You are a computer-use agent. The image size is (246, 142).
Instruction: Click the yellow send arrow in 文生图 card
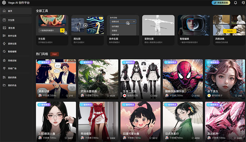(62, 30)
